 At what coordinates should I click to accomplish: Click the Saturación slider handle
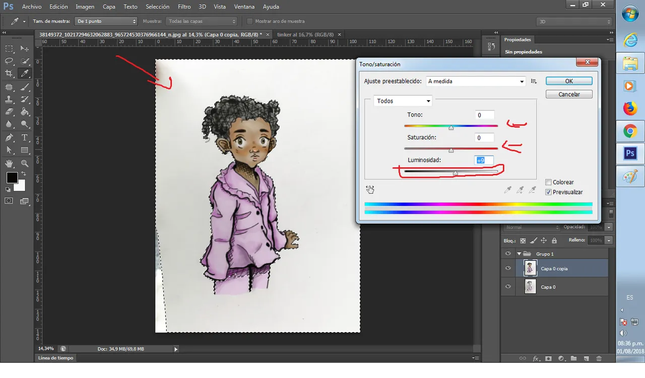pyautogui.click(x=451, y=150)
